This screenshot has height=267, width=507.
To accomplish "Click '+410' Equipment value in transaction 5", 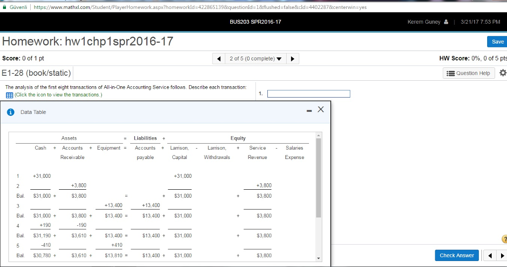I will 117,245.
